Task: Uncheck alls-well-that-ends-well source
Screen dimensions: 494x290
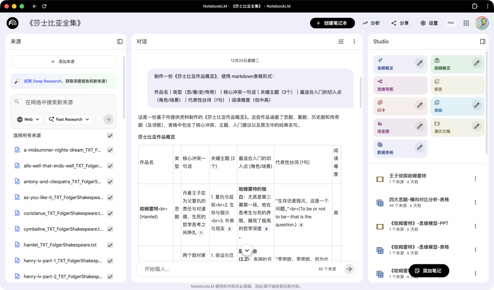Action: [110, 166]
